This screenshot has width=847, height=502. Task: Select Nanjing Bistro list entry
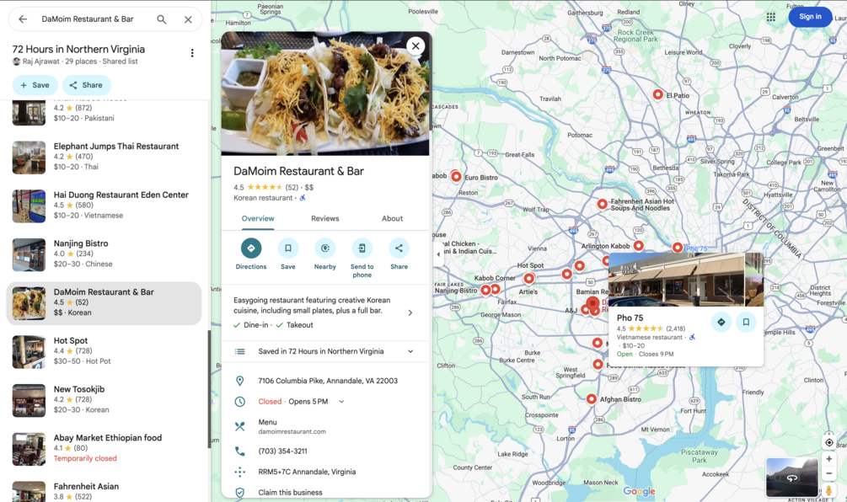coord(104,254)
